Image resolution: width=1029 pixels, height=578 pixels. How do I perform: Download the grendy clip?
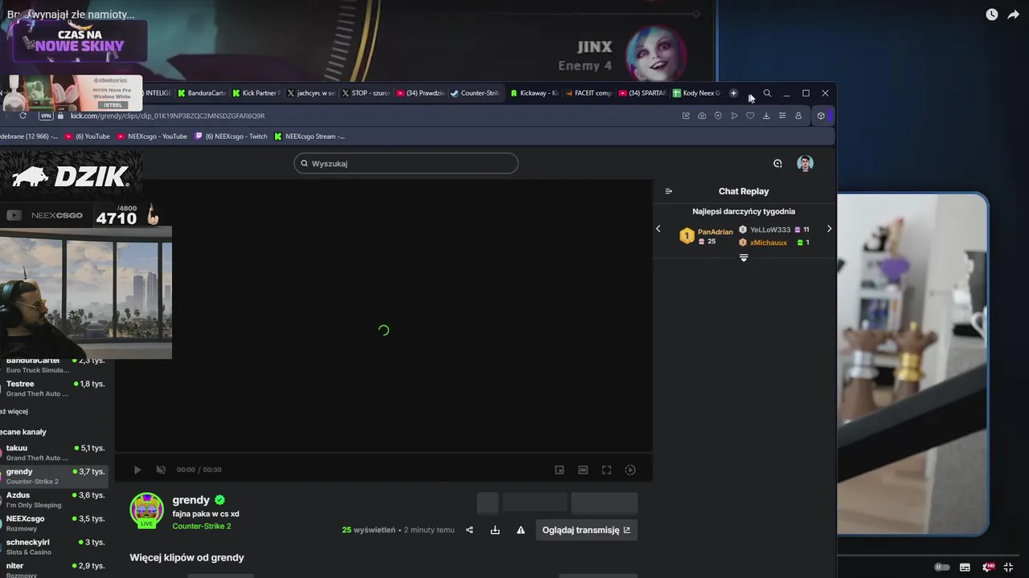(x=495, y=530)
